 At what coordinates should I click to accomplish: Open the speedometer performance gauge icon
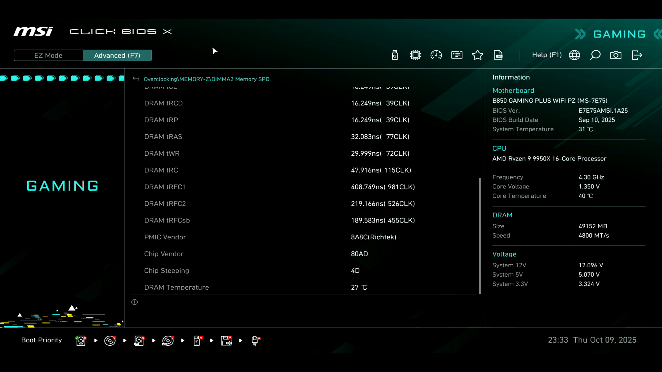436,55
